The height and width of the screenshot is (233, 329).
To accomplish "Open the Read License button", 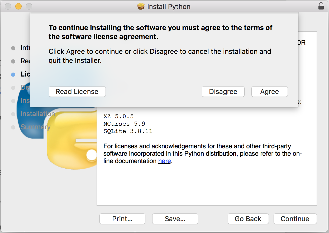I will [77, 92].
